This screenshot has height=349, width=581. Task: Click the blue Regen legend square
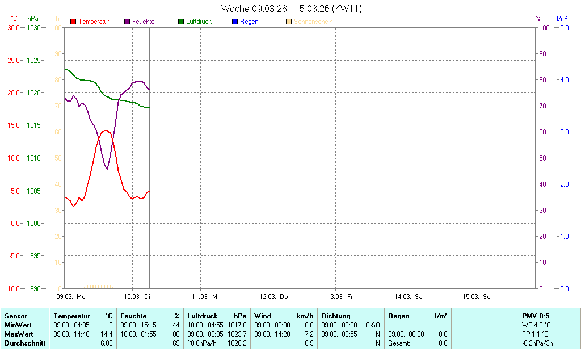tap(235, 22)
